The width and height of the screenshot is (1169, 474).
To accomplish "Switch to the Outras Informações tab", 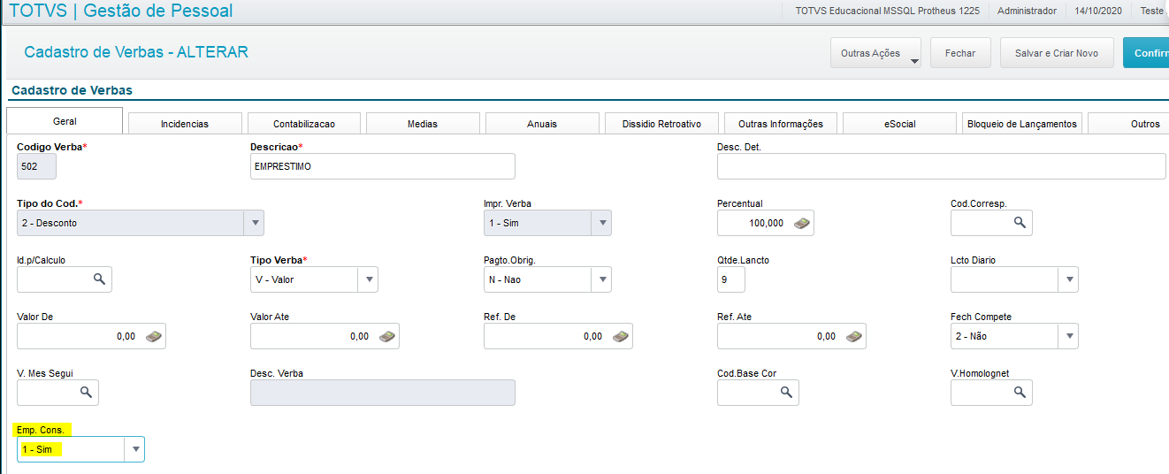I will coord(781,124).
